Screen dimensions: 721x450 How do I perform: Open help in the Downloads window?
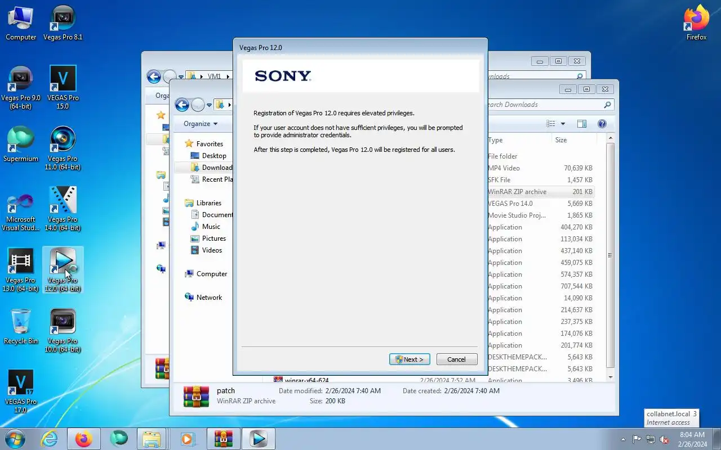602,124
